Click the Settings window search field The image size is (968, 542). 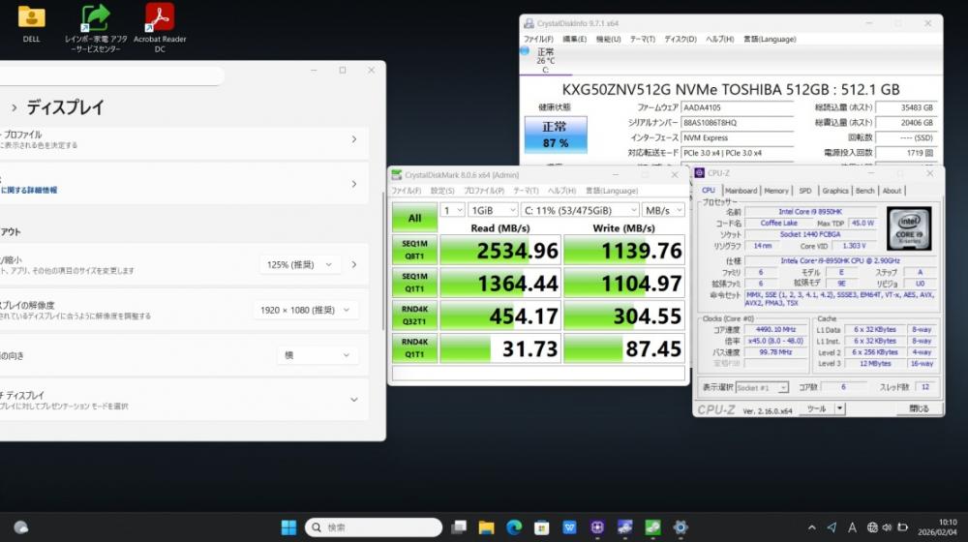click(x=111, y=75)
